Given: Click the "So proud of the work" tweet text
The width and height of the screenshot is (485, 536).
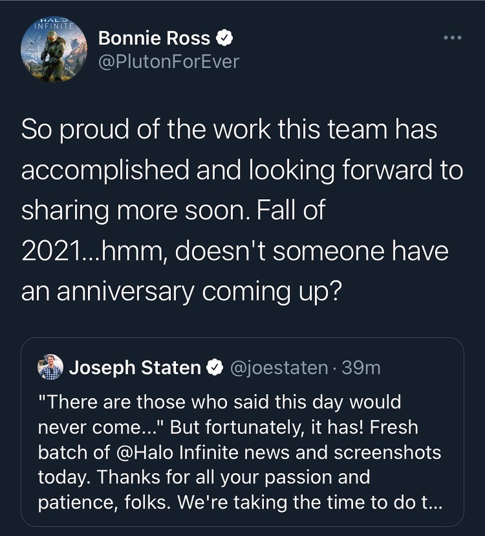Looking at the screenshot, I should [229, 130].
